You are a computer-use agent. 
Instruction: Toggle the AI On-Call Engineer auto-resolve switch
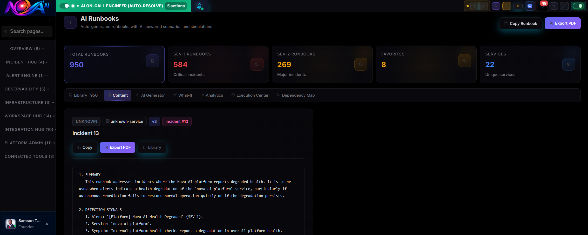[64, 6]
